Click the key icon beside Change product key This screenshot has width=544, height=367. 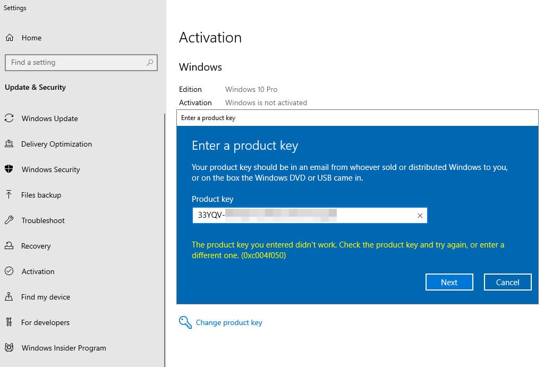(x=185, y=322)
